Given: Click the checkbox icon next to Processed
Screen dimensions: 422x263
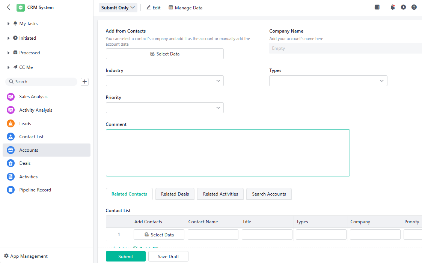Looking at the screenshot, I should [15, 52].
